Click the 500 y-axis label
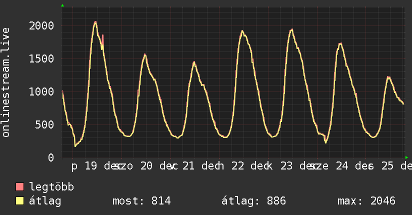 [x=44, y=125]
